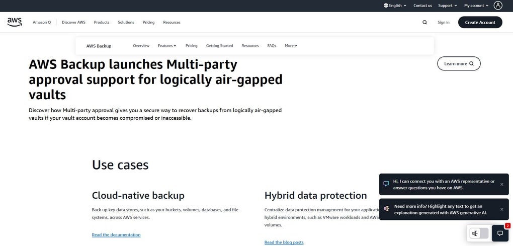Click the user profile avatar icon

tap(498, 5)
